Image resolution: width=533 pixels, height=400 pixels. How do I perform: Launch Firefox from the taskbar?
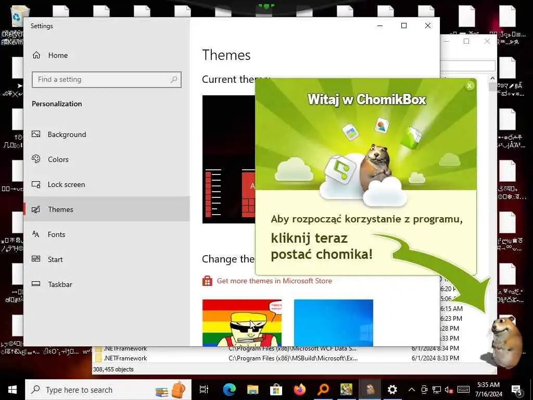click(x=299, y=390)
